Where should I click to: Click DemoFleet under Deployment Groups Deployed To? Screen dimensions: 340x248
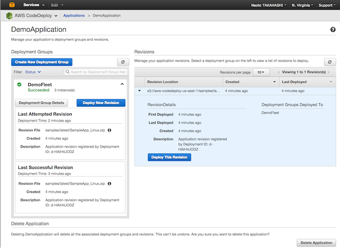270,113
